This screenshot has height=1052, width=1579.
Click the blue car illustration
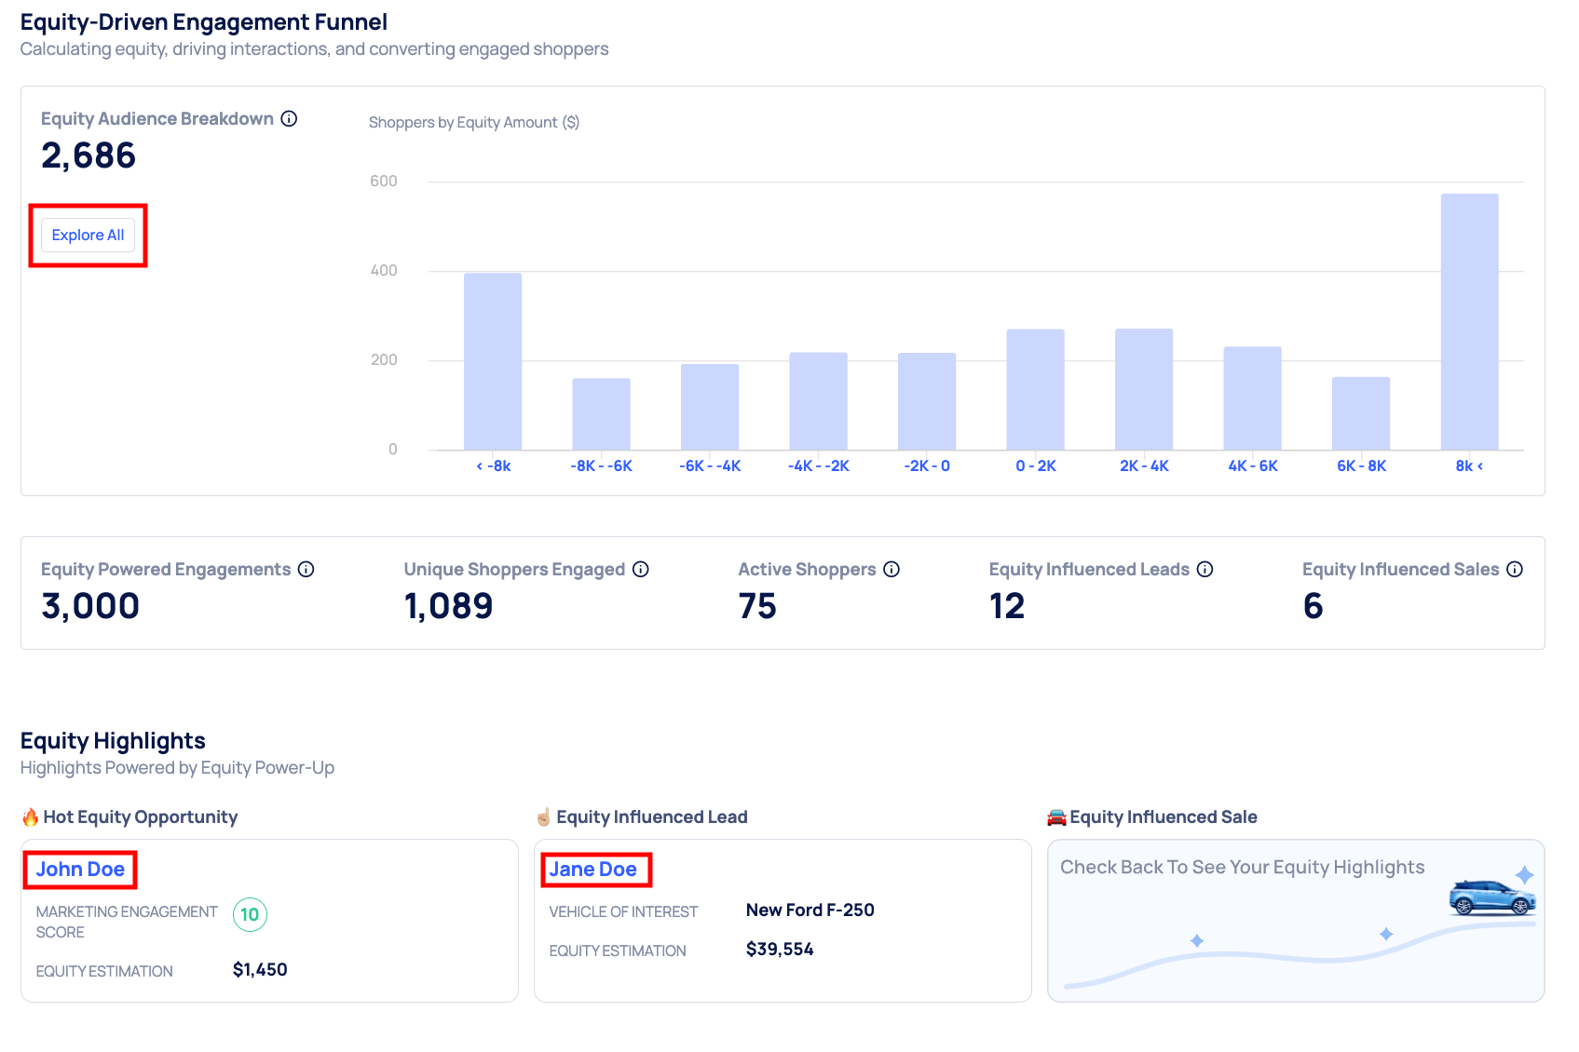click(1491, 898)
